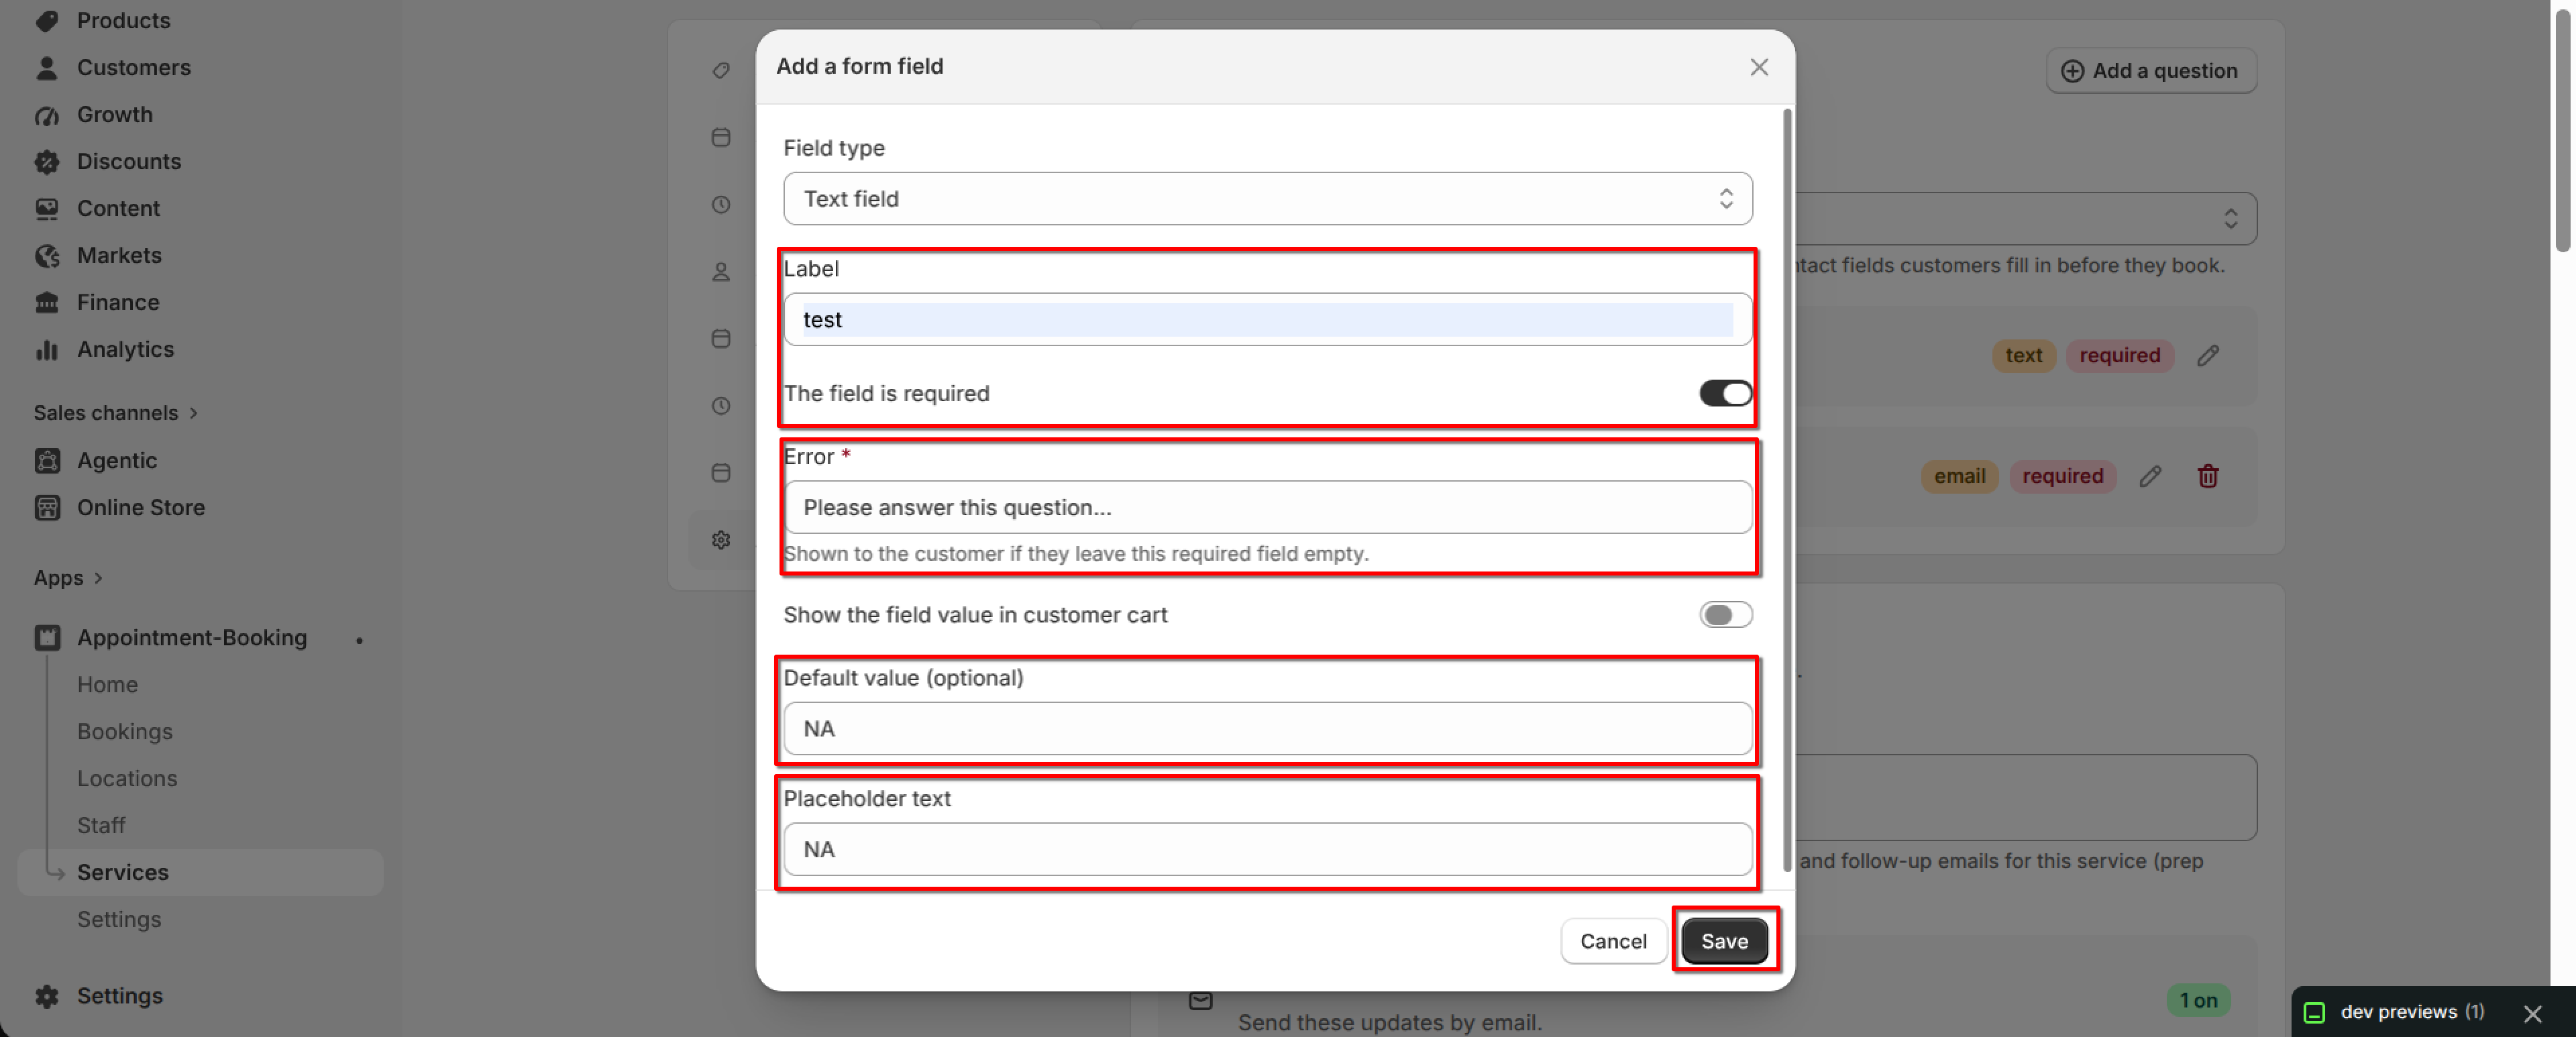Enable Show the field value in customer cart
This screenshot has height=1037, width=2576.
[x=1725, y=614]
